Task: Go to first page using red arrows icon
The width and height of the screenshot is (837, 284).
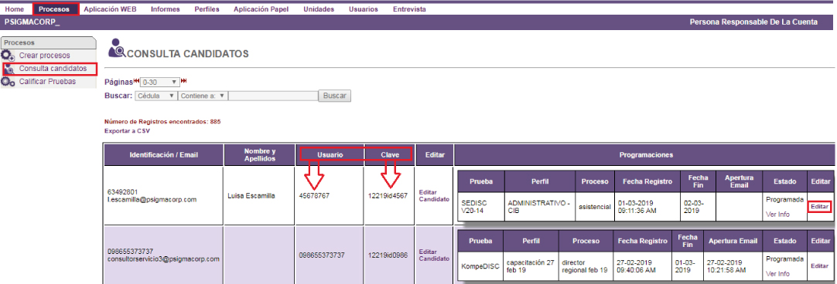Action: click(136, 81)
